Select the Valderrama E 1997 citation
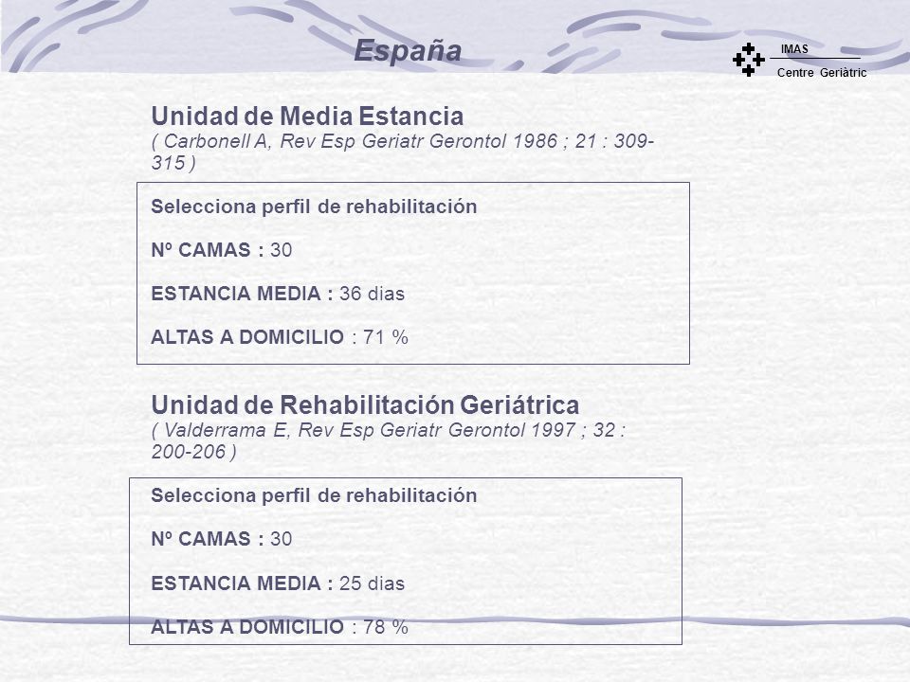 tap(388, 440)
